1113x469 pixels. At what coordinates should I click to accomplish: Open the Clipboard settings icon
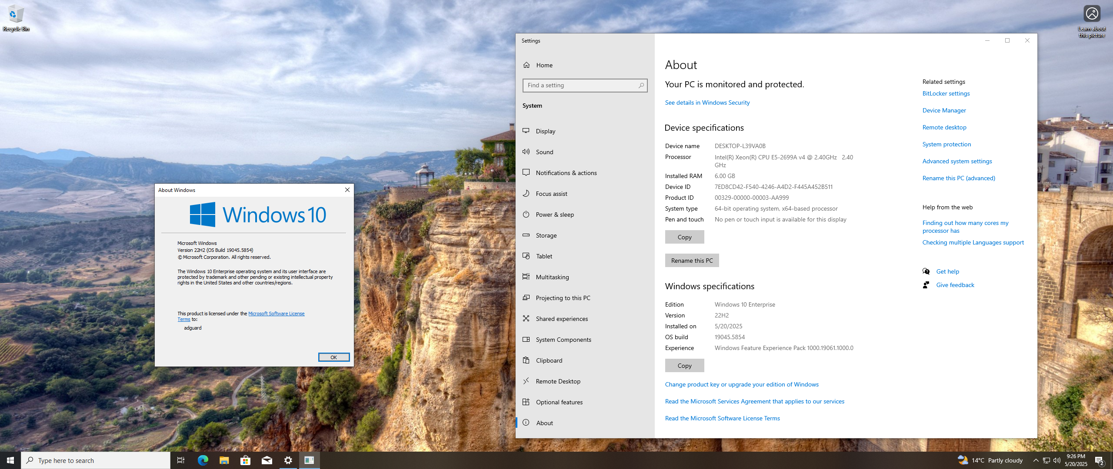[x=526, y=360]
